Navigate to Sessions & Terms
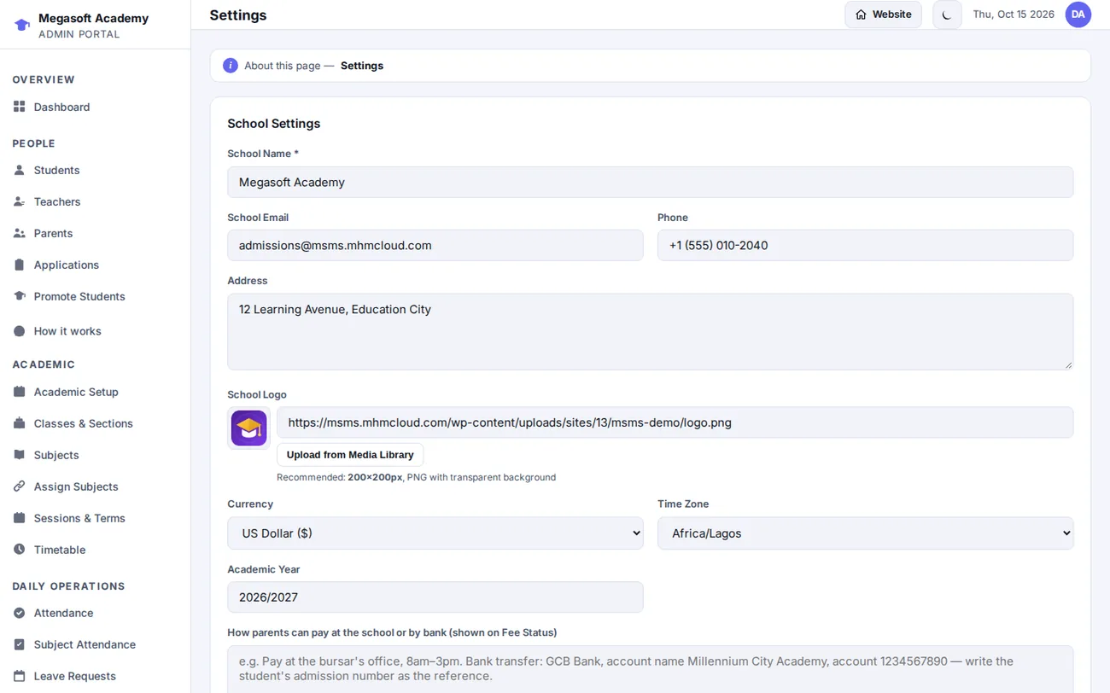Screen dimensions: 1110x693 79,518
